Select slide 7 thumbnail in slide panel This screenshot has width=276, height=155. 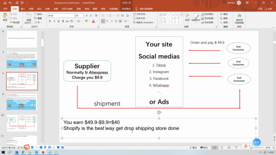click(22, 60)
